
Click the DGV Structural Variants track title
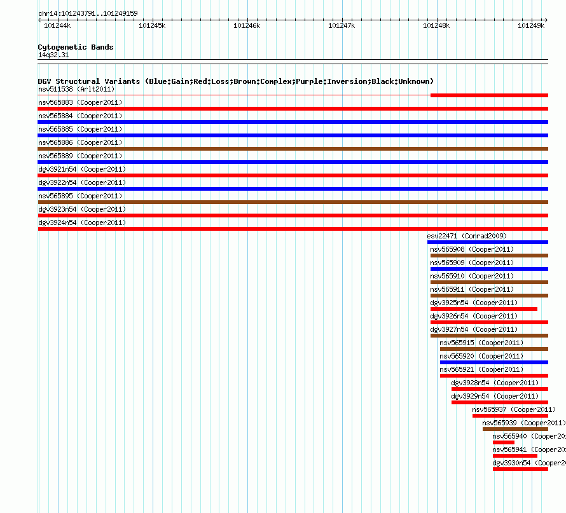coord(235,81)
